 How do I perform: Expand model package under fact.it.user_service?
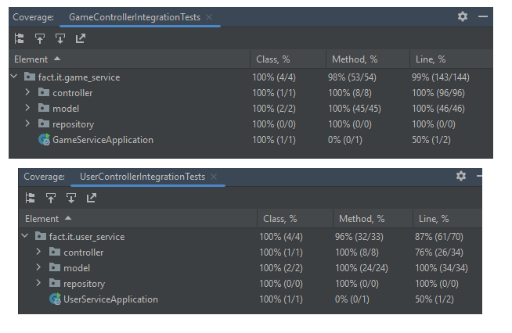pyautogui.click(x=38, y=268)
